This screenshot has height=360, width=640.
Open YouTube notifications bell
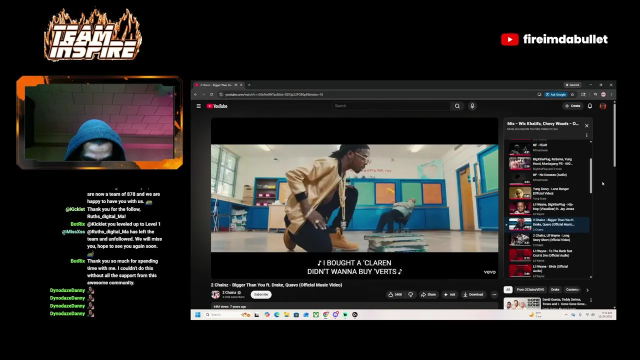590,106
